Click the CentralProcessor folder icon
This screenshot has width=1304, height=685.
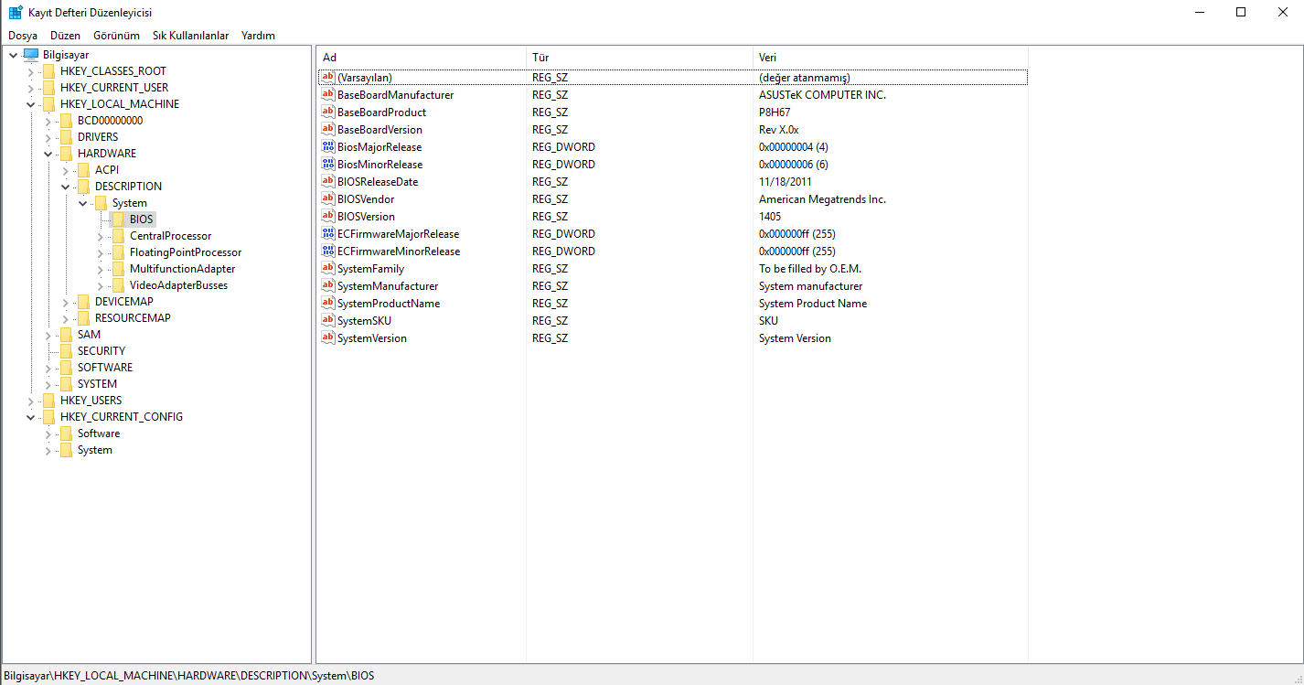(118, 236)
